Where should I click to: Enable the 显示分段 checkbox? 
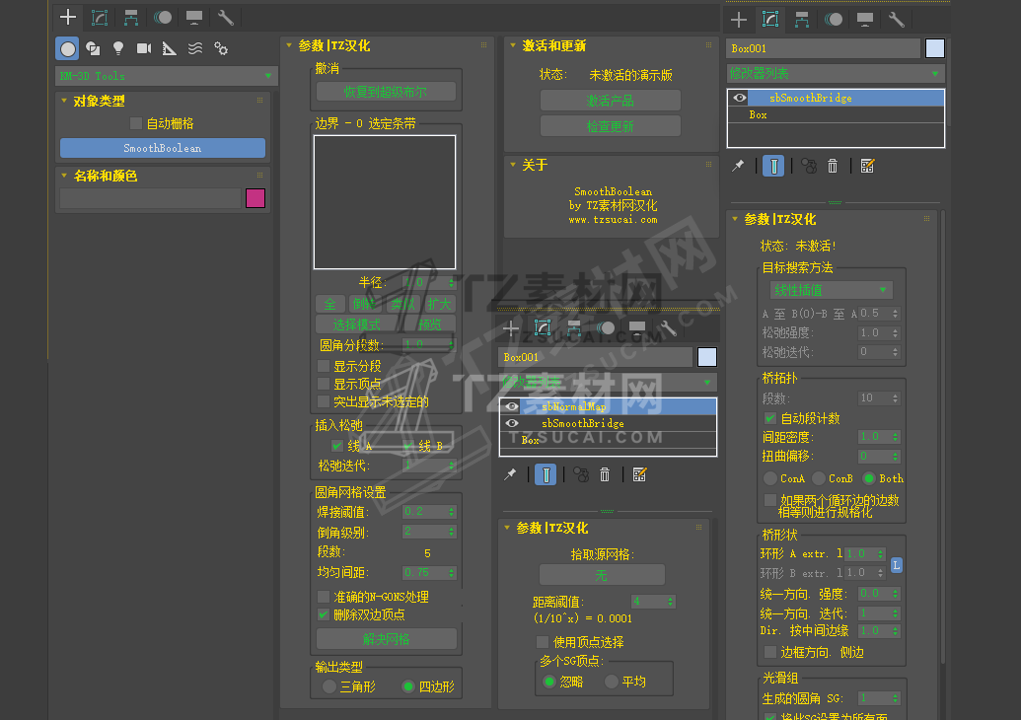324,365
